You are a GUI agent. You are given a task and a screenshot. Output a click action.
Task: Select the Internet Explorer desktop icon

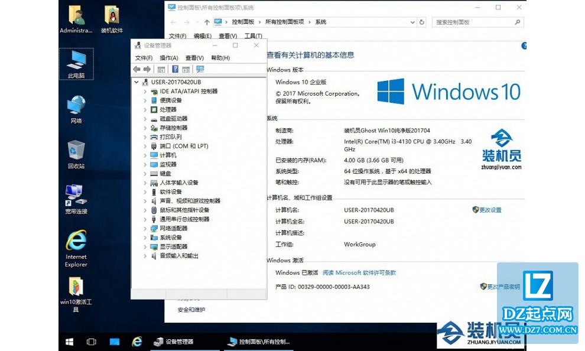[x=76, y=248]
